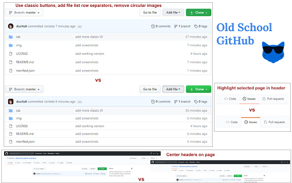Open Add file dropdown above 6 minutes ago commit
Viewport: 292px width, 183px height.
point(173,89)
